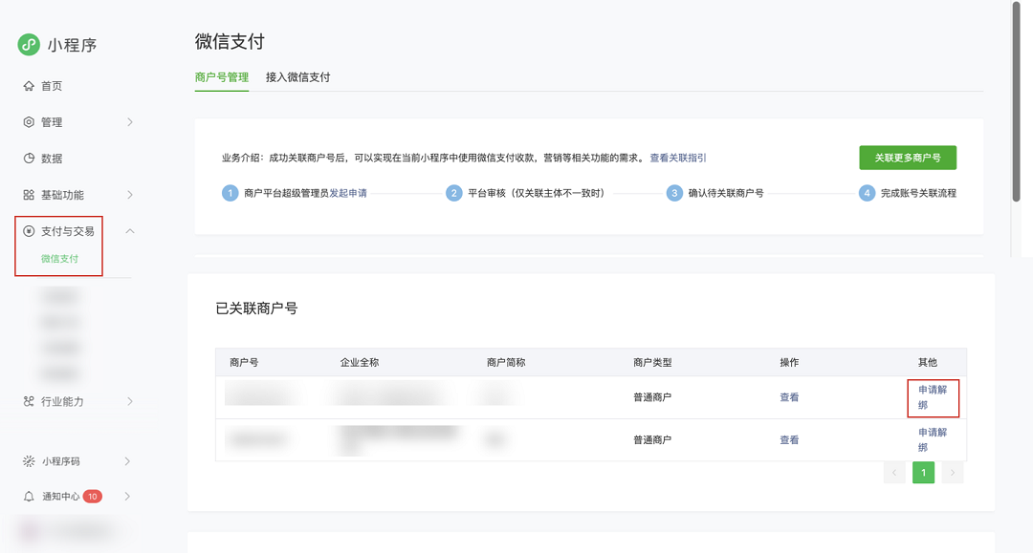The height and width of the screenshot is (553, 1033).
Task: Click the 支付与交易 circle icon
Action: point(29,231)
